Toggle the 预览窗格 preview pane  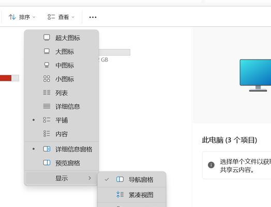click(62, 162)
